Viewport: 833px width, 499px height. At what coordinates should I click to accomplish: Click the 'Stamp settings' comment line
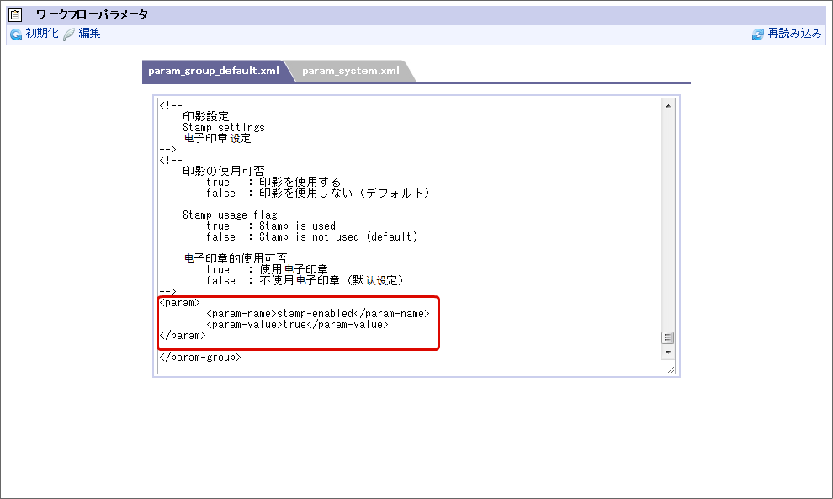pos(224,128)
